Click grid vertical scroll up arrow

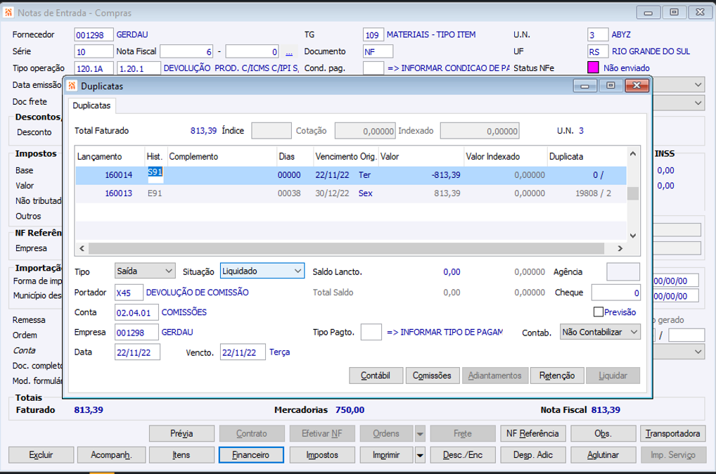coord(632,153)
